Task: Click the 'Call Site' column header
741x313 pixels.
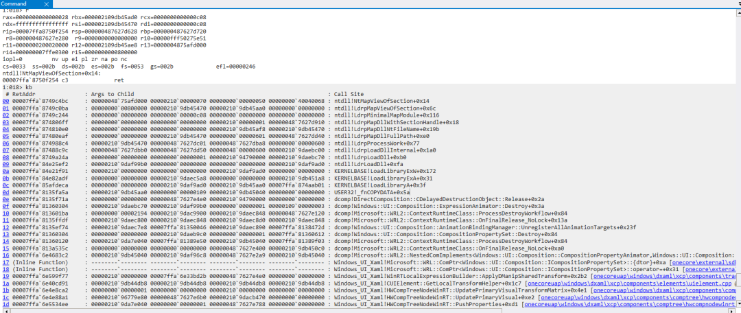Action: 349,94
